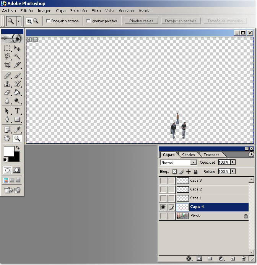Open the Relleno fill arrow
257x265 pixels.
233,172
